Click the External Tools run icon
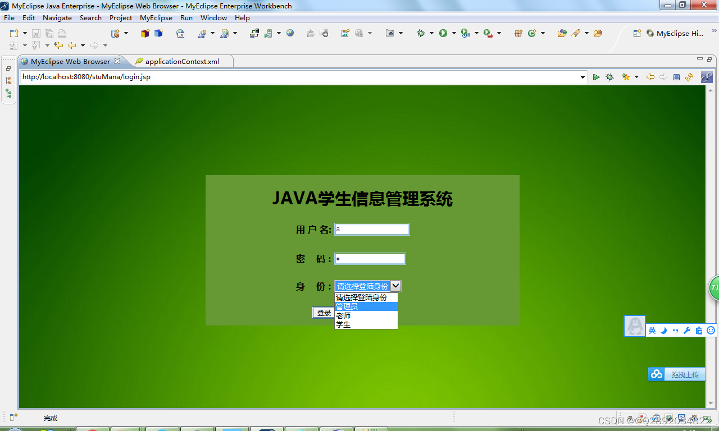The width and height of the screenshot is (719, 431). 488,34
